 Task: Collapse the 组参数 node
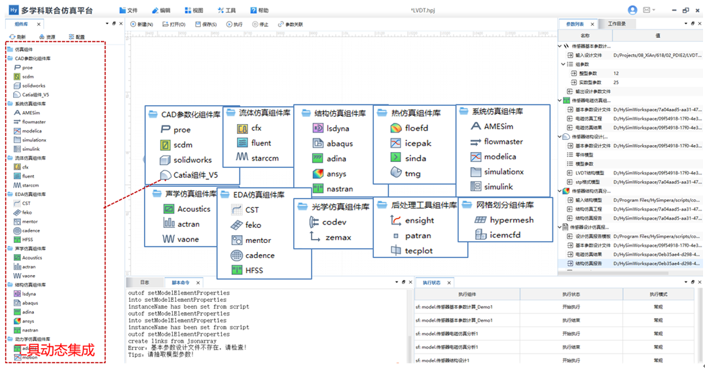(x=563, y=64)
